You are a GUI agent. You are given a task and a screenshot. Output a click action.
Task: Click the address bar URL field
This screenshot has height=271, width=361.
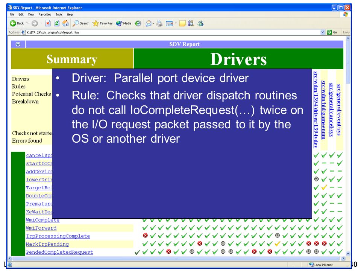pyautogui.click(x=173, y=32)
